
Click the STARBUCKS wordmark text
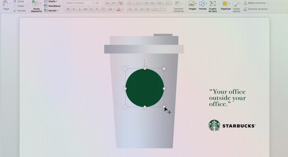[x=239, y=126]
